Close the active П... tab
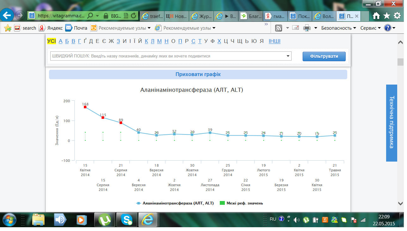Viewport: 407px width, 231px height. click(x=357, y=16)
